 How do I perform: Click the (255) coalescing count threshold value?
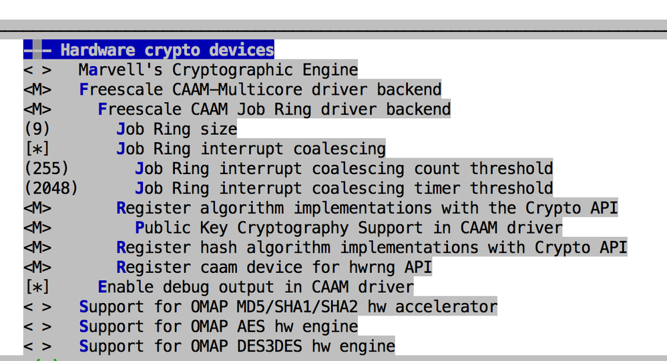pyautogui.click(x=46, y=168)
